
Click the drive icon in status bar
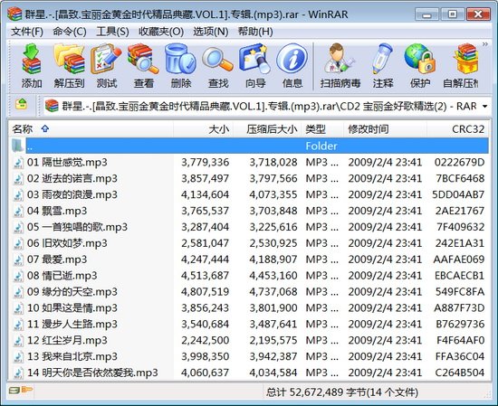[x=14, y=390]
